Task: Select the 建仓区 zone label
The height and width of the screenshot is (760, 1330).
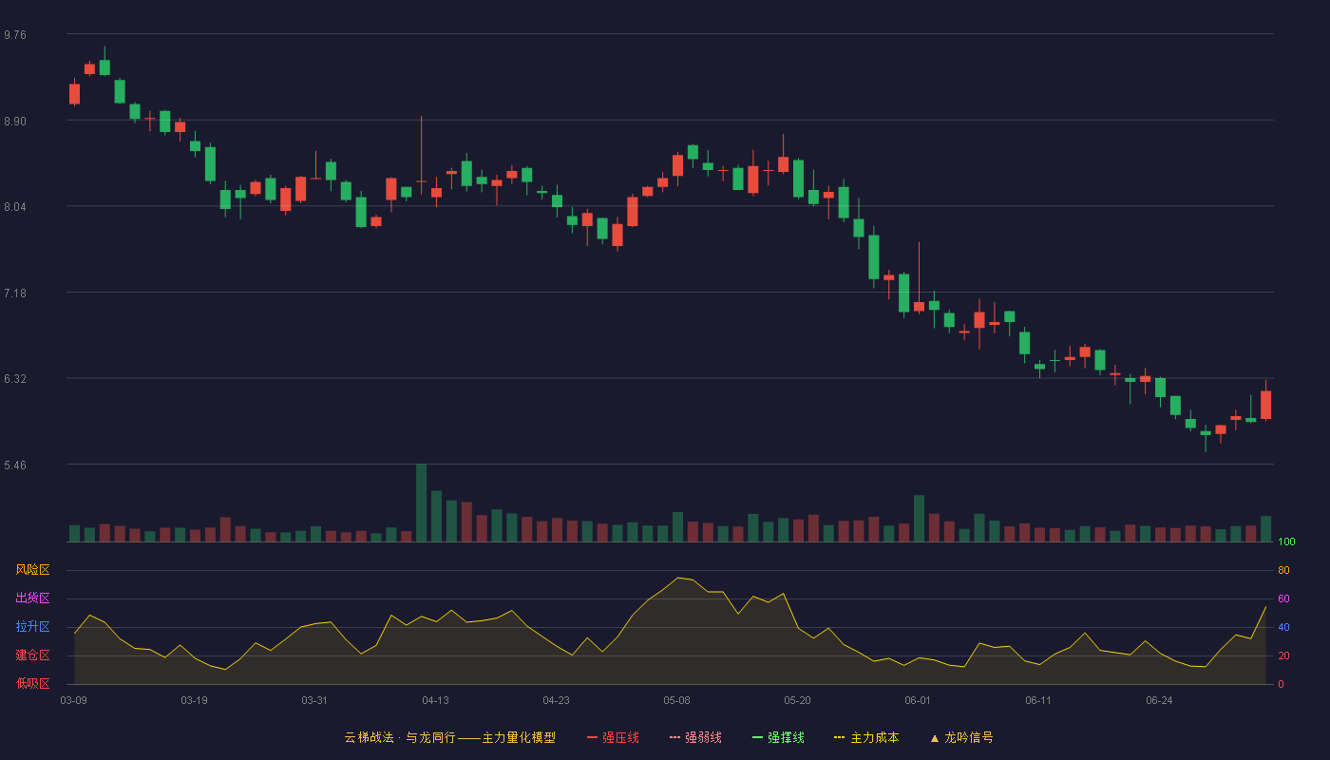Action: (33, 655)
